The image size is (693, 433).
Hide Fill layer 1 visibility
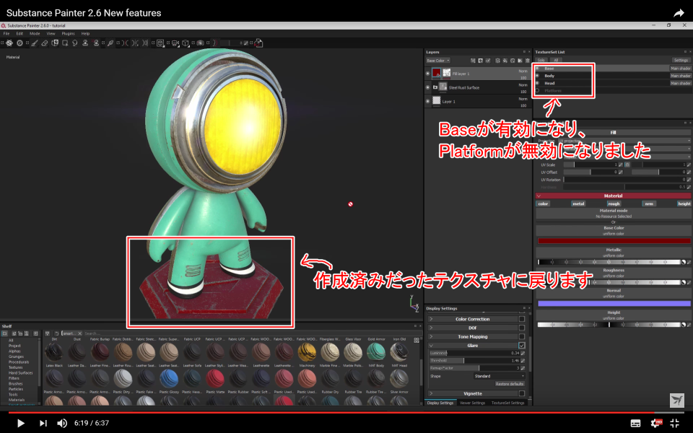coord(427,74)
